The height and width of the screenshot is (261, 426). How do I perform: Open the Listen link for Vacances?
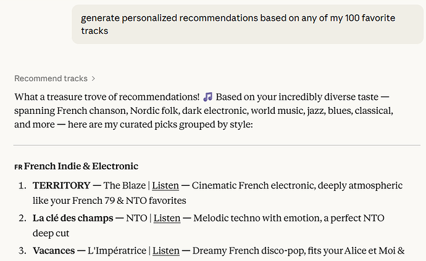click(165, 251)
